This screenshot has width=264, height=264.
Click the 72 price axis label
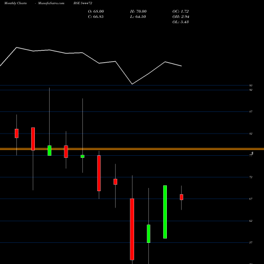(x=251, y=177)
